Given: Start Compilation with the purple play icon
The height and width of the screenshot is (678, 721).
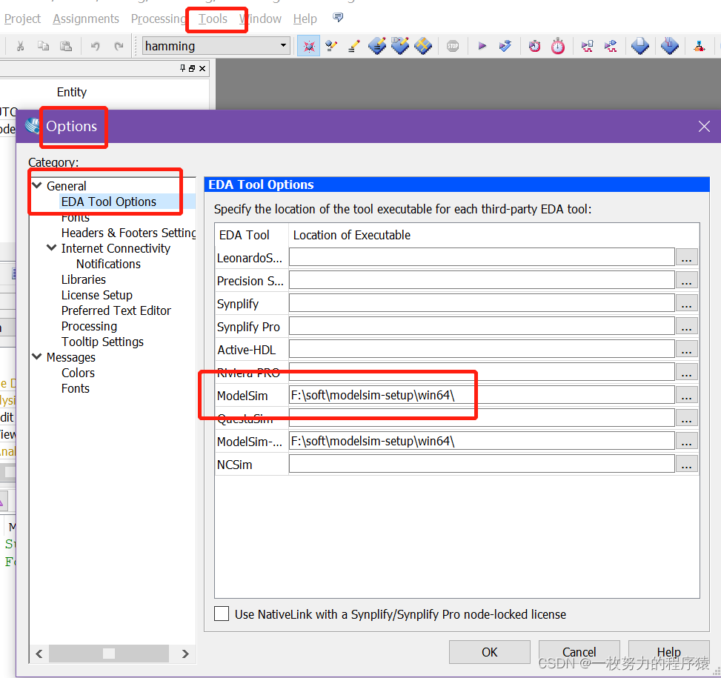Looking at the screenshot, I should pos(482,46).
